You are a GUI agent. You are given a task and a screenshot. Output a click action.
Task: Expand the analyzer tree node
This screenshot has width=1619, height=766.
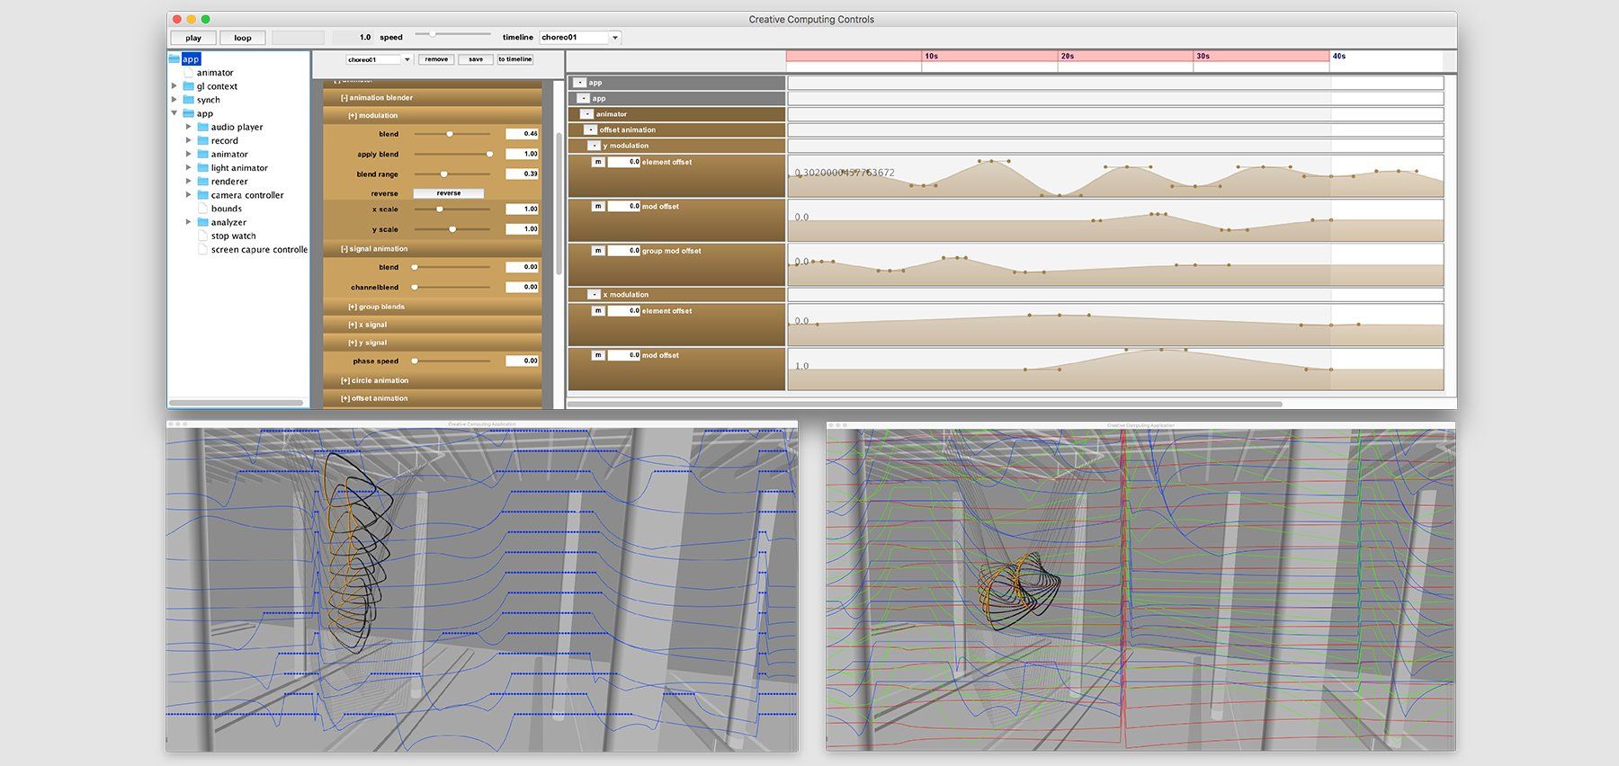pos(189,222)
